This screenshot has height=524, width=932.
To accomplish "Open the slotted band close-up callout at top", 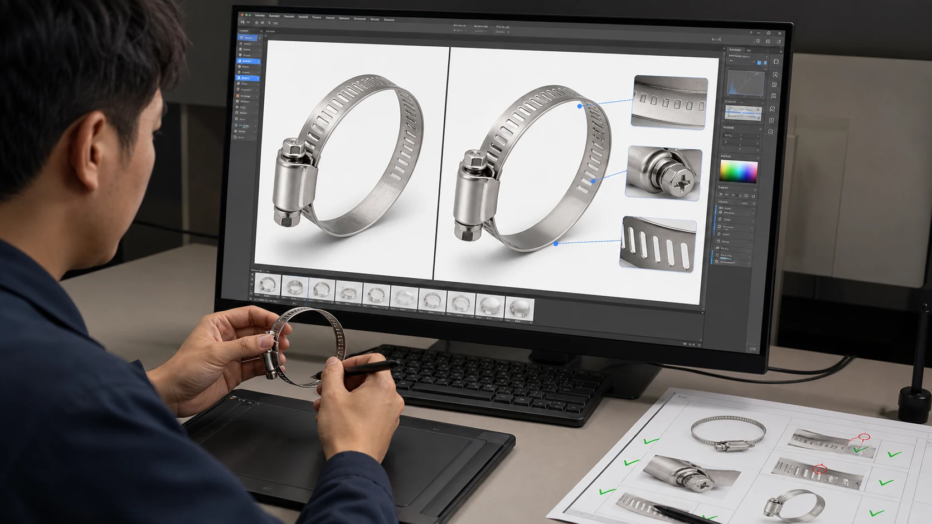I will (x=669, y=102).
